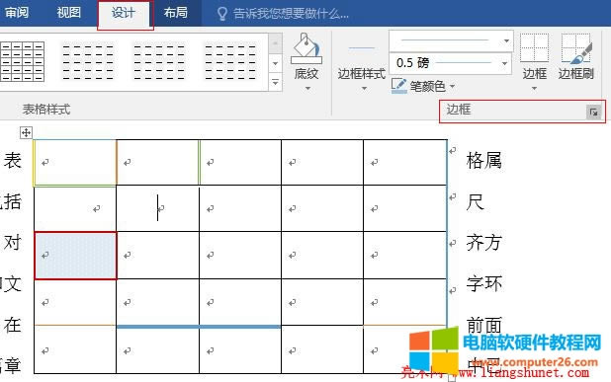Click the text 齐方 right of table

pos(484,243)
